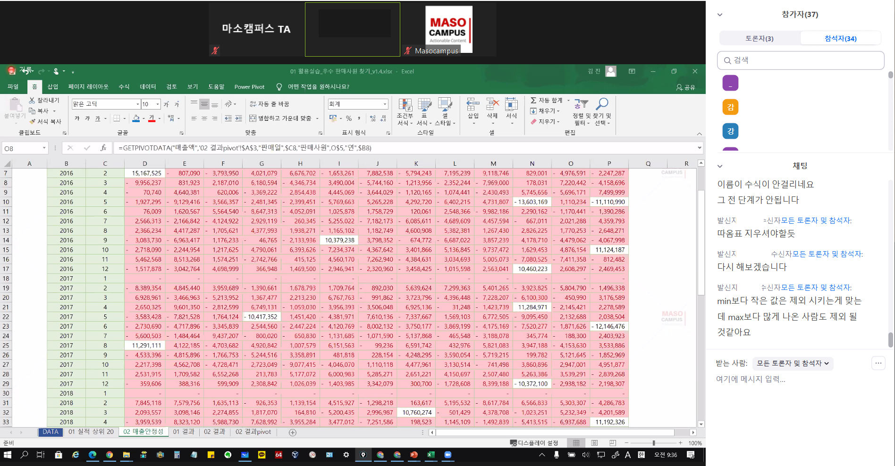Toggle the automatic wrap text option
The width and height of the screenshot is (895, 466).
click(x=269, y=104)
